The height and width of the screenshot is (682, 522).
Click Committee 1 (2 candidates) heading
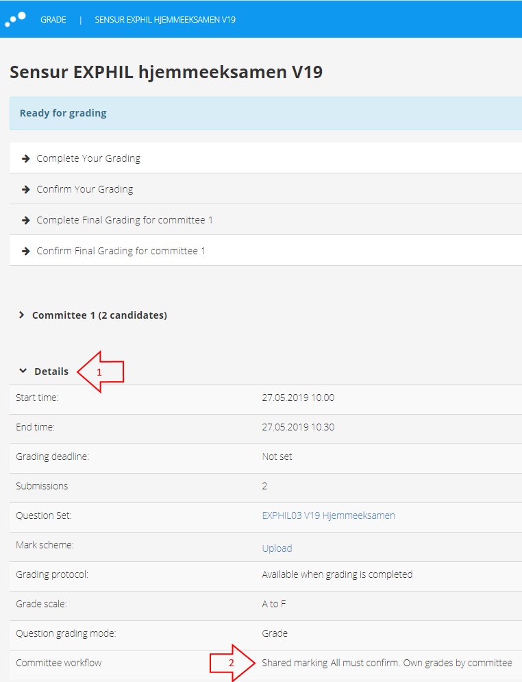tap(99, 315)
